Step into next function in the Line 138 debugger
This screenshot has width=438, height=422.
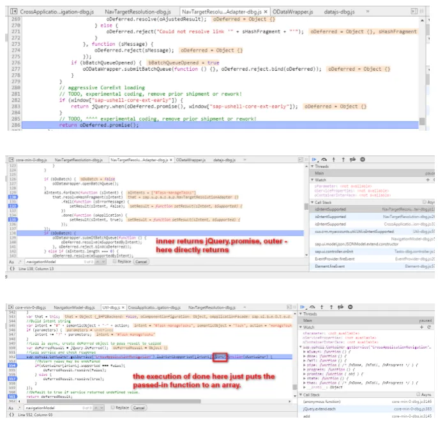[x=333, y=159]
